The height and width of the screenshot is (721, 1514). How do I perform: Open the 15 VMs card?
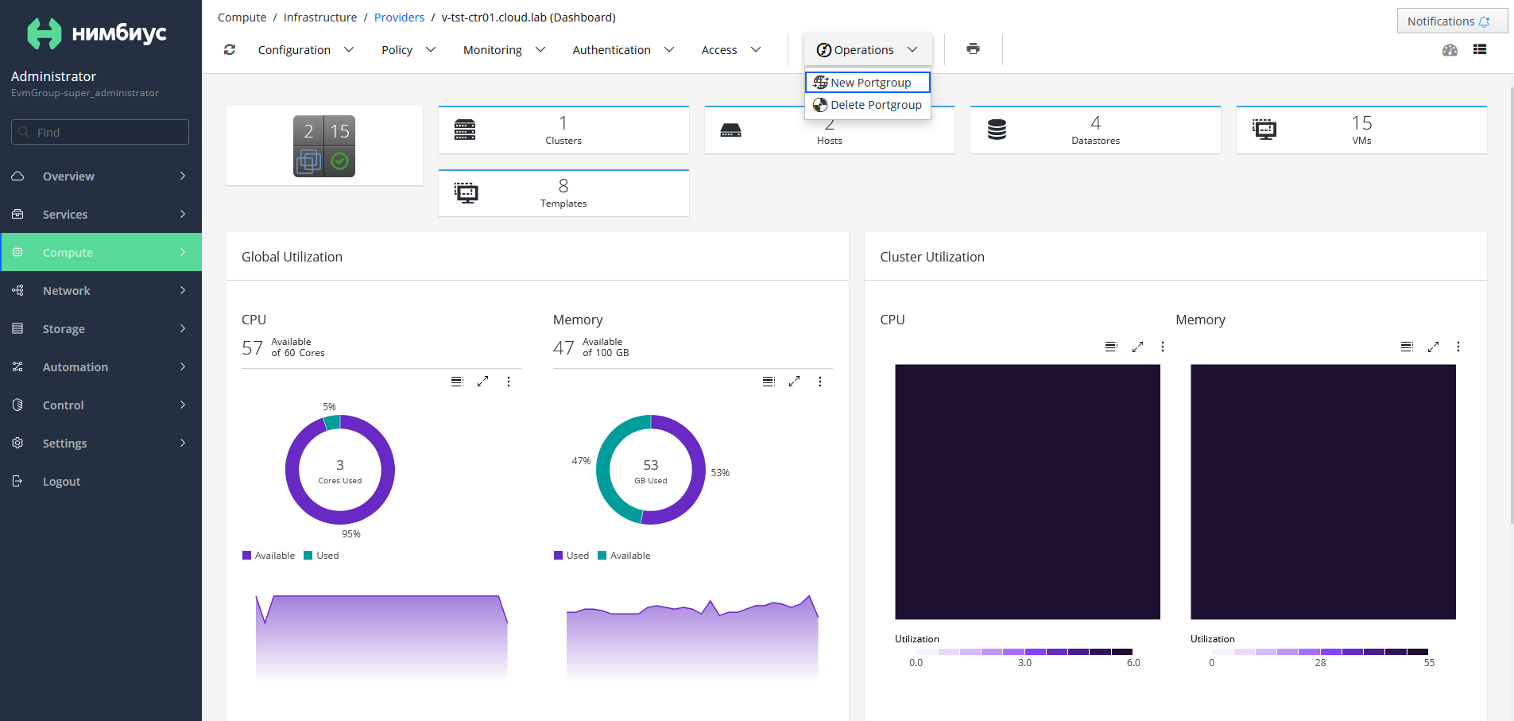coord(1361,130)
